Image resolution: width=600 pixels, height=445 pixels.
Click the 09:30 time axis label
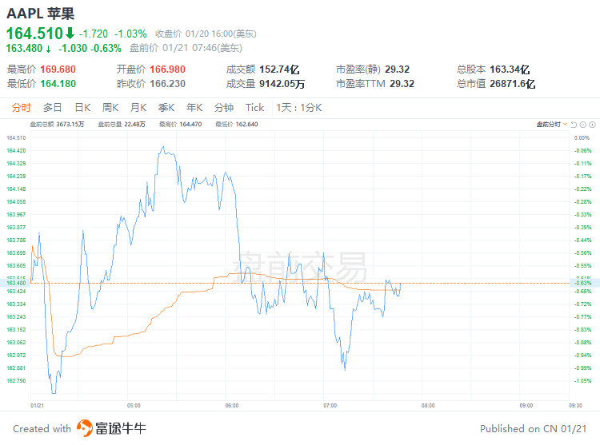[x=575, y=406]
